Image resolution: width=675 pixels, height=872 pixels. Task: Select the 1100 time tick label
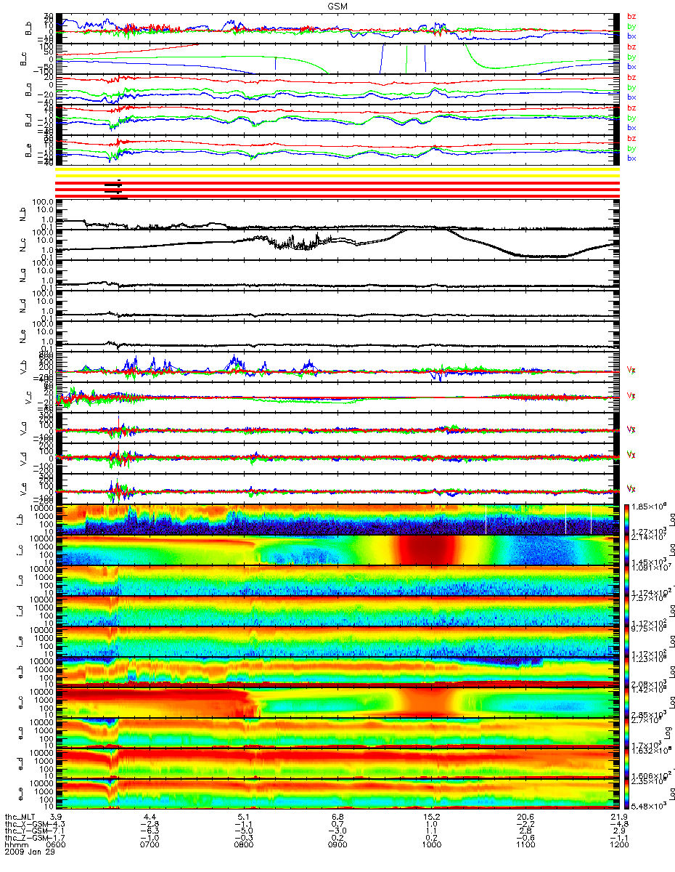[x=525, y=846]
